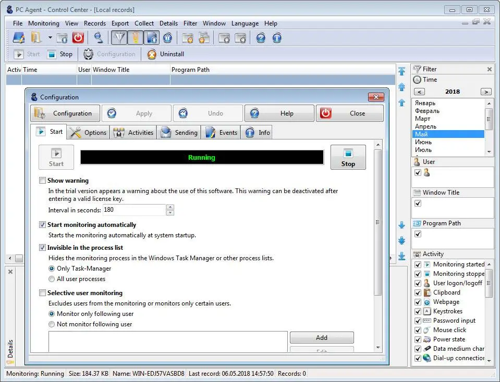
Task: Switch to the Activities tab
Action: click(133, 132)
